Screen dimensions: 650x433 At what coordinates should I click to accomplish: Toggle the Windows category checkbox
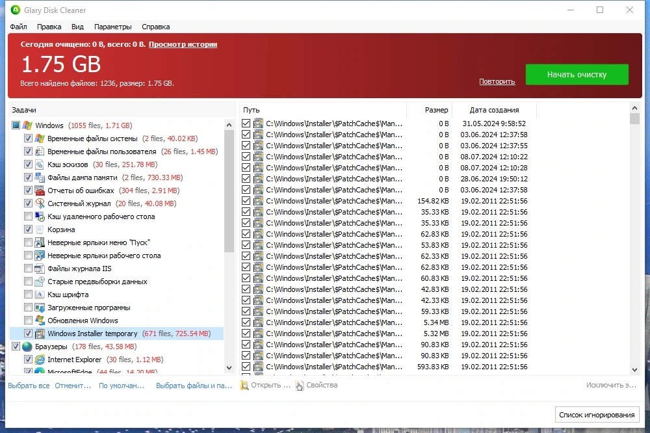pos(16,125)
